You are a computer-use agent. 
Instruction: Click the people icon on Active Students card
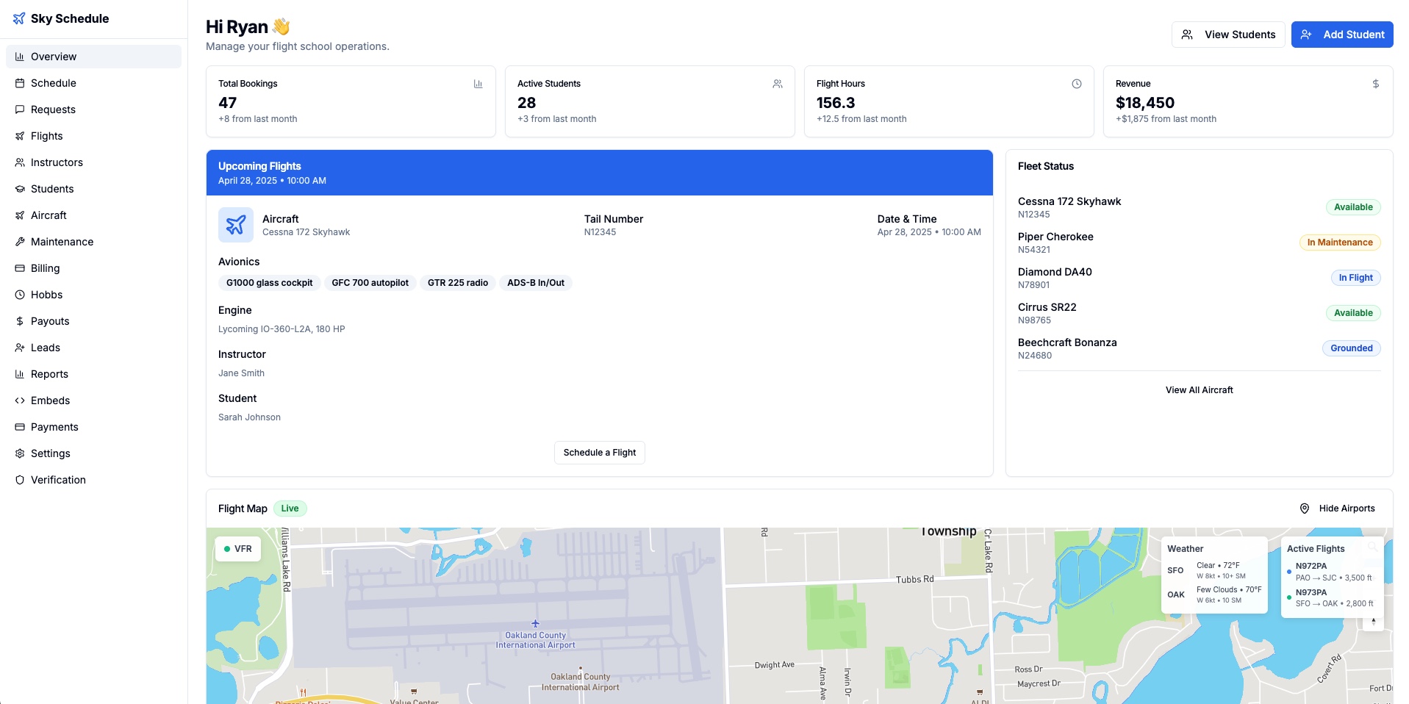click(x=777, y=84)
